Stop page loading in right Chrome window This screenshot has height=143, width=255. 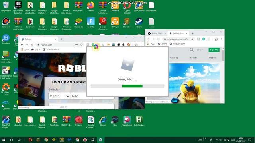pyautogui.click(x=159, y=39)
